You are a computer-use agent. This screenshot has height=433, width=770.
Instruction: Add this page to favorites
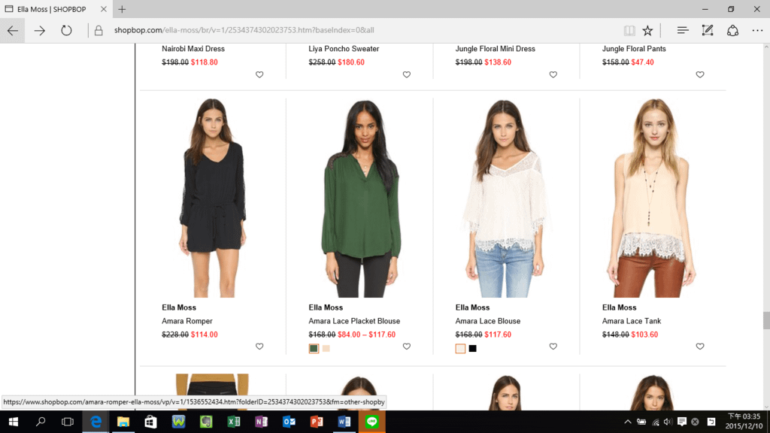(647, 30)
